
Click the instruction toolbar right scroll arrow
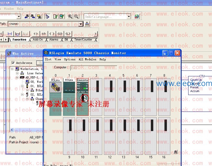(x=96, y=34)
